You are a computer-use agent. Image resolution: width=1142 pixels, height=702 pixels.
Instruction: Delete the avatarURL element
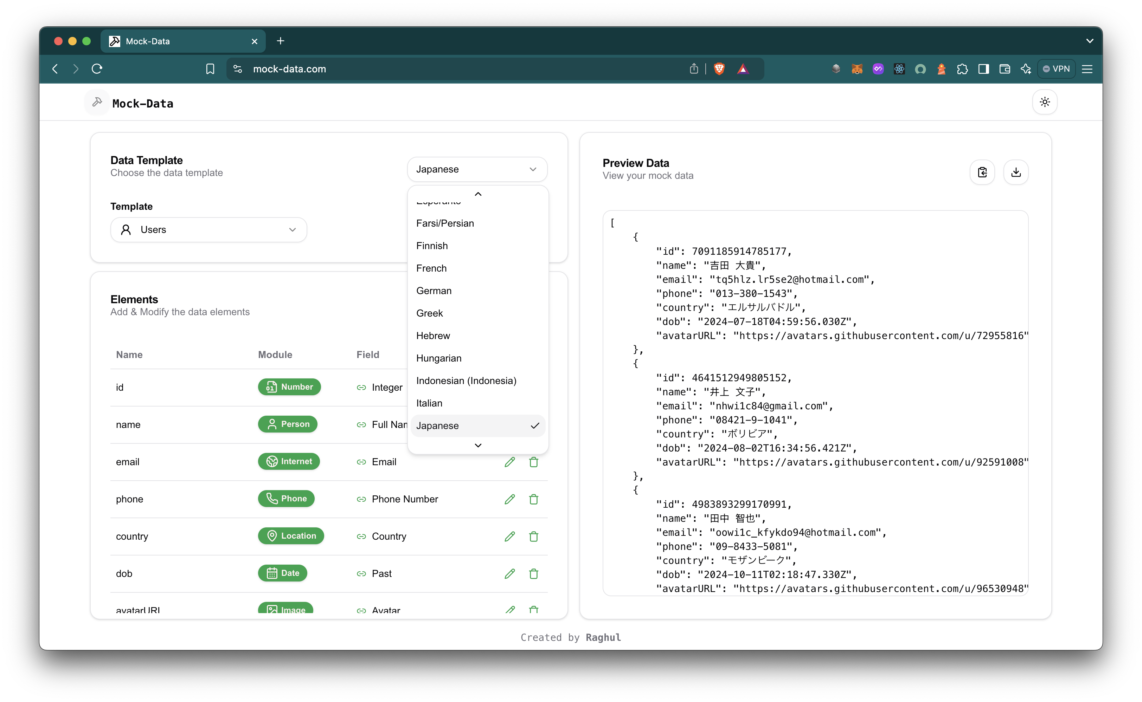(533, 610)
